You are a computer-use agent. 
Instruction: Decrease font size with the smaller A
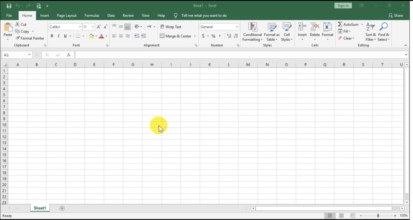[105, 27]
